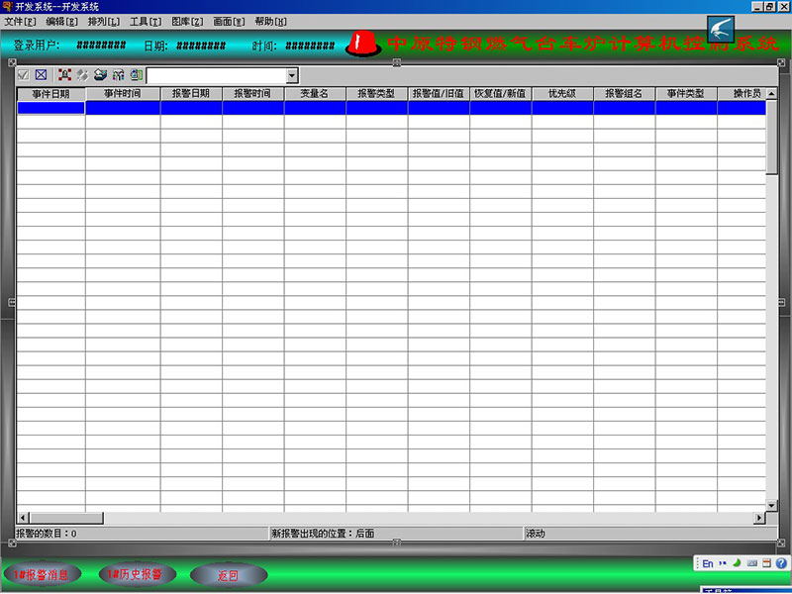Screen dimensions: 792x594
Task: Click the export icon left of the combo box
Action: coord(135,74)
